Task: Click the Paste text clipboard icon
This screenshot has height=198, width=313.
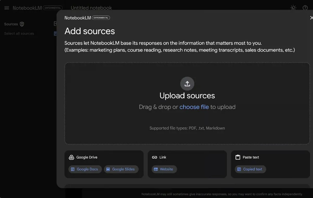Action: 238,157
